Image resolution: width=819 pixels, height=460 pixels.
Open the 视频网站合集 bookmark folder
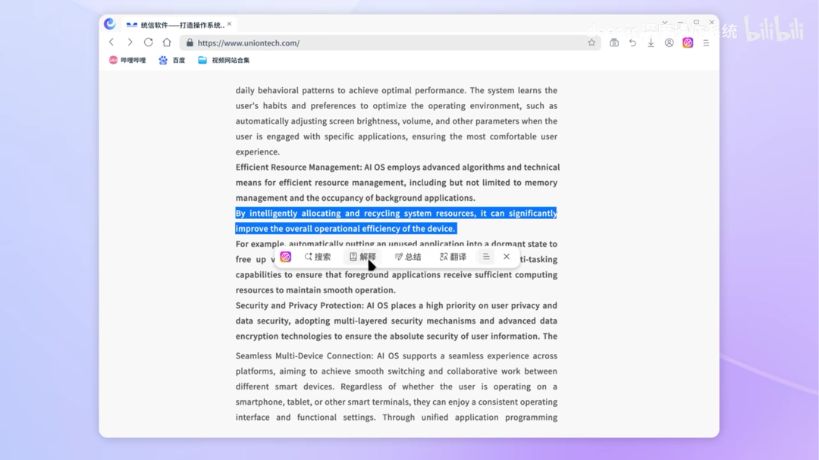click(x=224, y=60)
